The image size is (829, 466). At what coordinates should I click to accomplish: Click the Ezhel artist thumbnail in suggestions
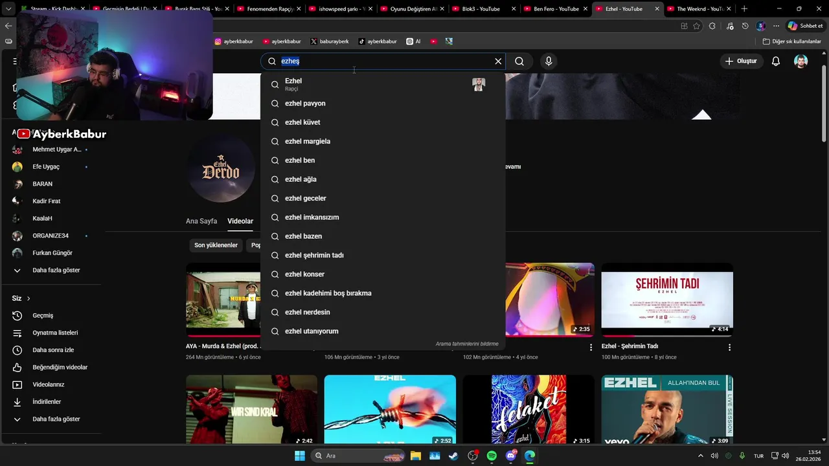tap(479, 84)
